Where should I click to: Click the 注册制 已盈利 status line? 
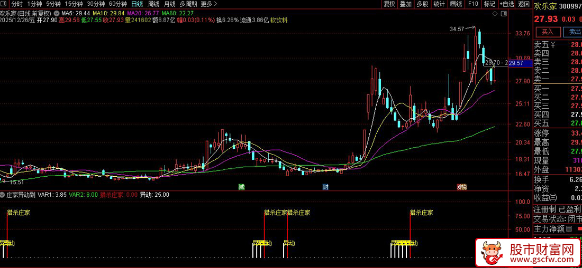[558, 209]
